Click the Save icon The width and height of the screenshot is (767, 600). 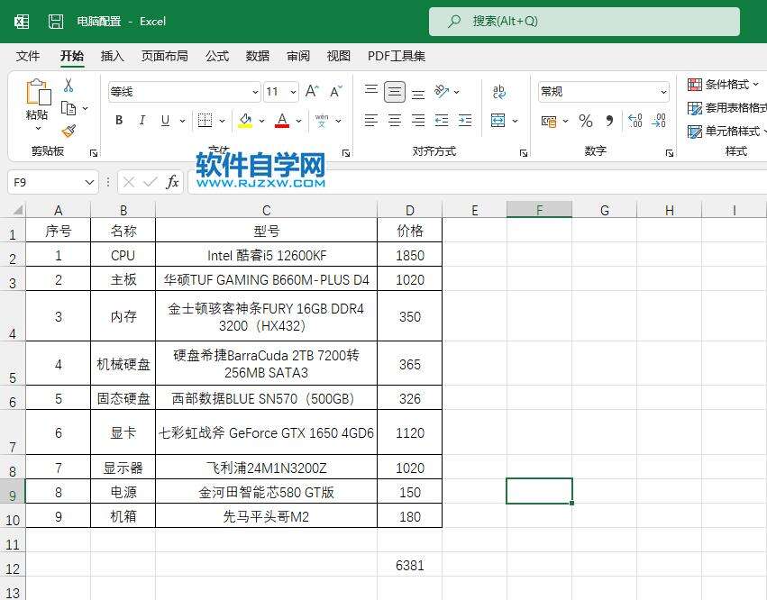[x=56, y=20]
